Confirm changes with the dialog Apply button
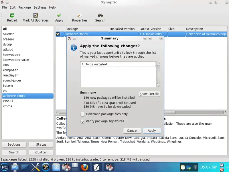Screen dimensions: 229x172 pyautogui.click(x=152, y=130)
